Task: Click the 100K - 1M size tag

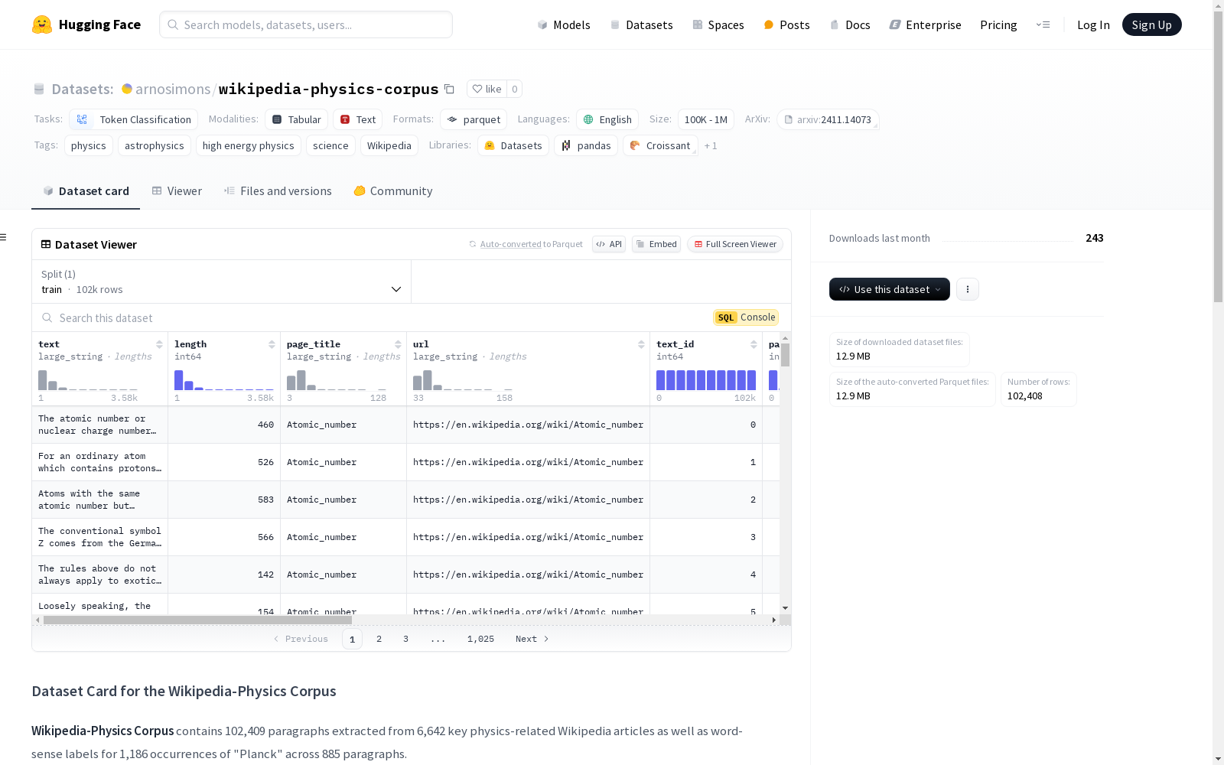Action: tap(706, 119)
